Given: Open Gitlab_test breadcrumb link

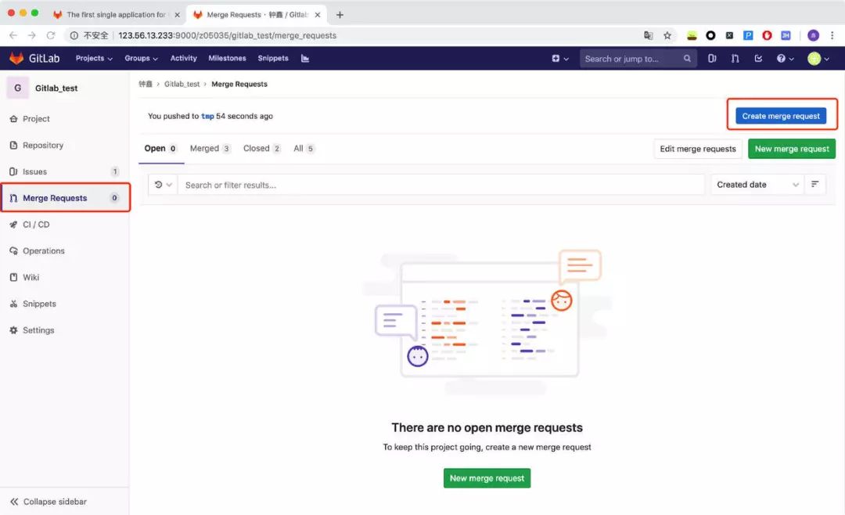Looking at the screenshot, I should click(182, 84).
